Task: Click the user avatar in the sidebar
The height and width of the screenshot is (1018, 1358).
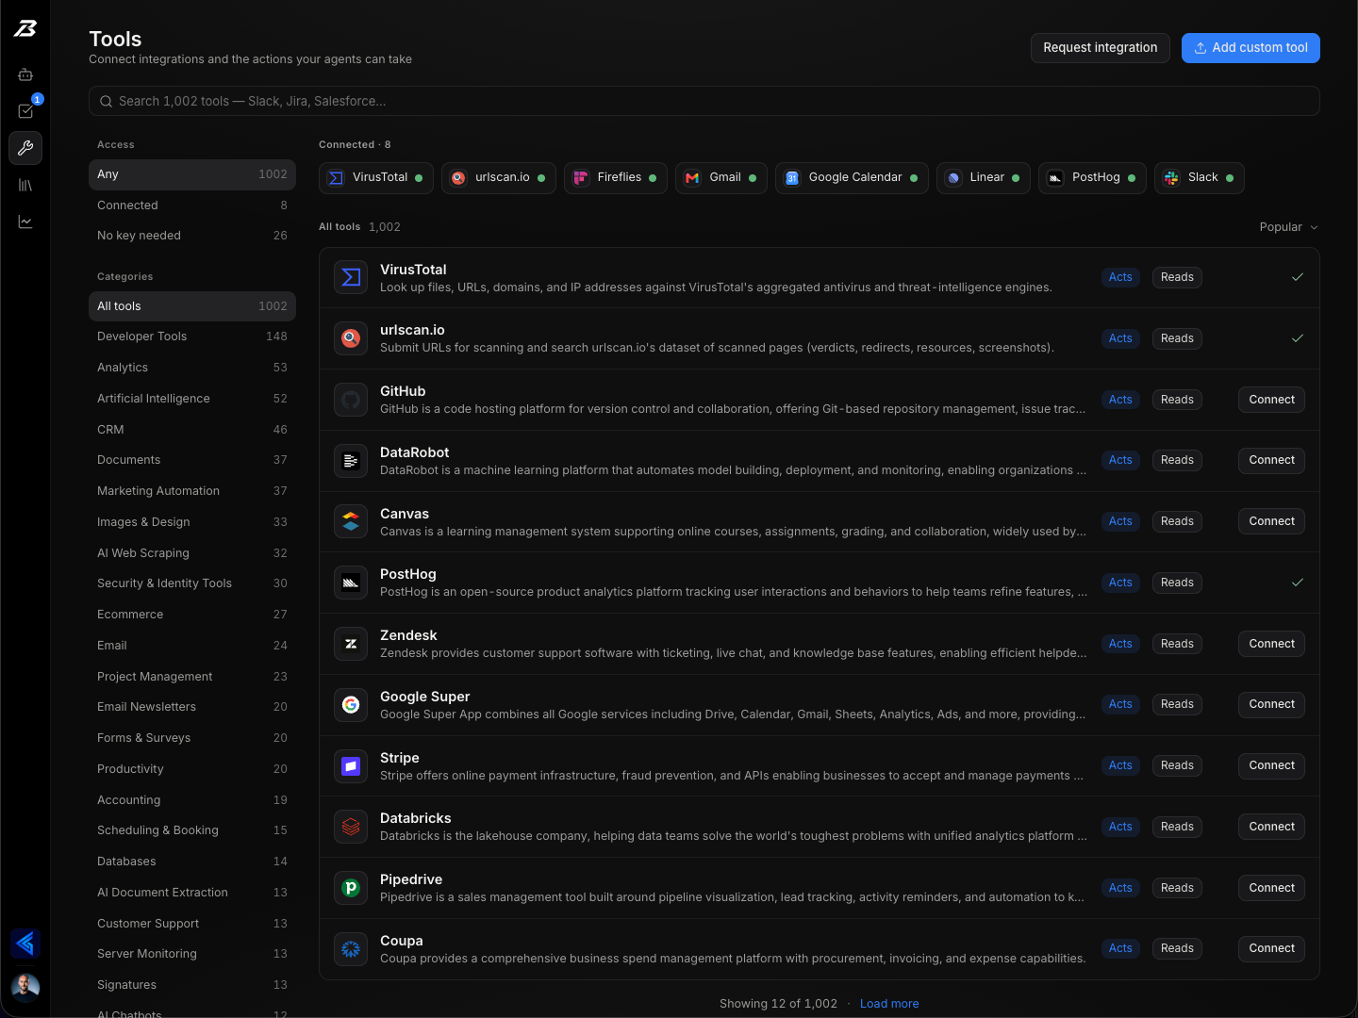Action: (25, 987)
